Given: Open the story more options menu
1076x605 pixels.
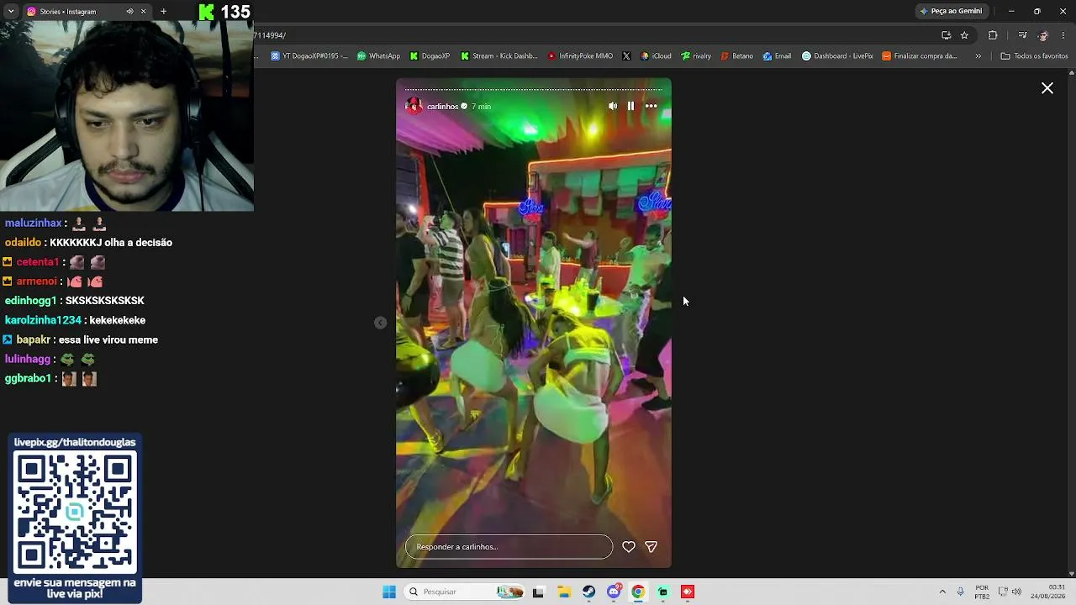Looking at the screenshot, I should (x=651, y=106).
